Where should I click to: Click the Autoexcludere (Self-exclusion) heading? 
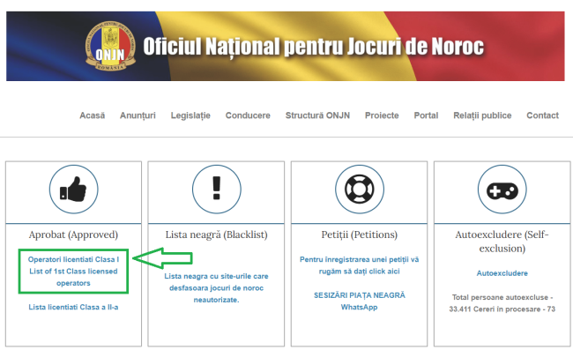point(502,242)
